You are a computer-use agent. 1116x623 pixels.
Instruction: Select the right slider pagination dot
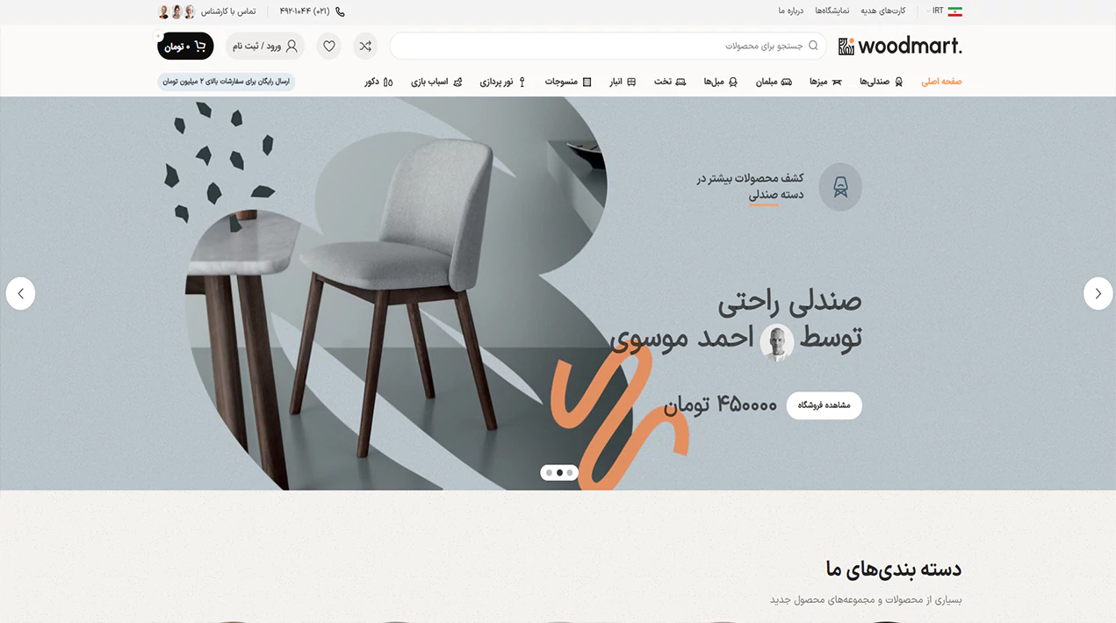[x=570, y=473]
